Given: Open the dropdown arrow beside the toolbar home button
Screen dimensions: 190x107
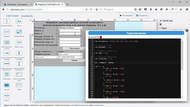Looking at the screenshot, I should pos(101,9).
